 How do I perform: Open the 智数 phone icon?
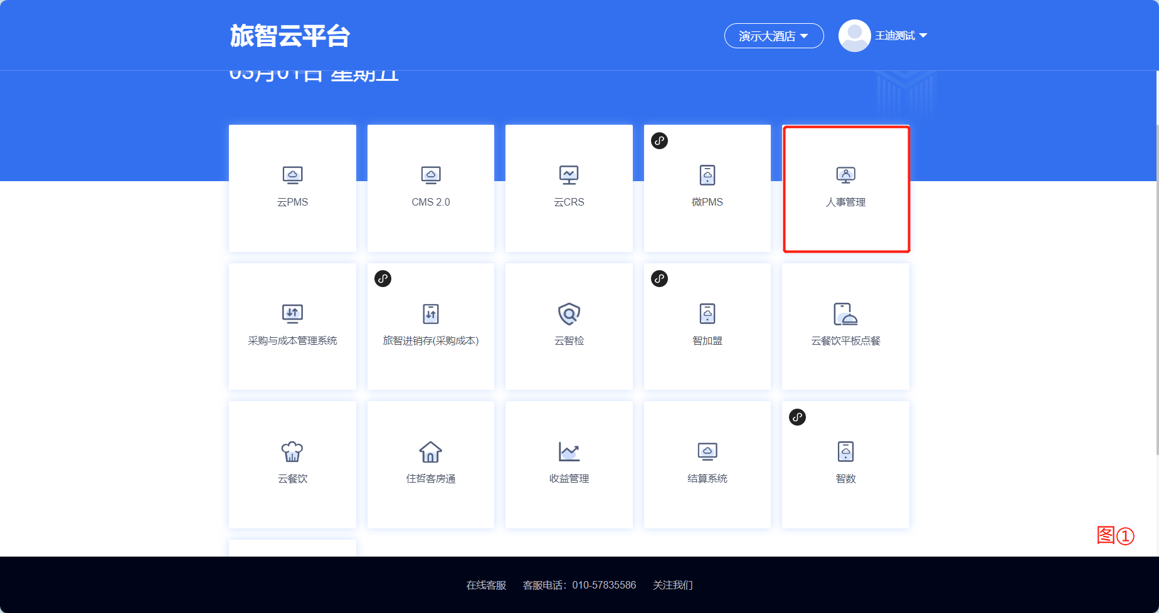click(x=845, y=451)
